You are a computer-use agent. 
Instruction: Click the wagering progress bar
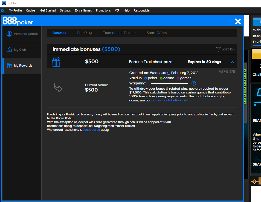[x=170, y=83]
